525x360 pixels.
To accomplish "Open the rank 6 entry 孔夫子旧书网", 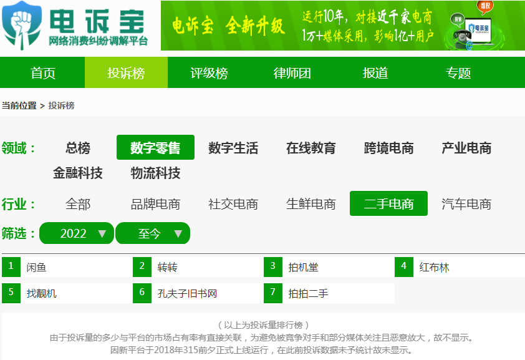I will coord(198,293).
